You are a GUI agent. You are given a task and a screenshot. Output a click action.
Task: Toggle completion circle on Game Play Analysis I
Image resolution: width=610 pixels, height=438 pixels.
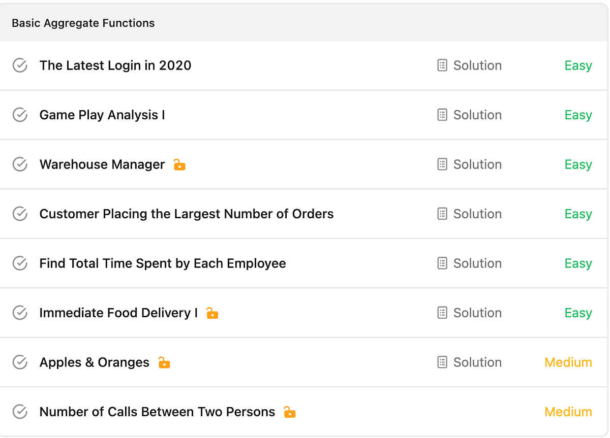[19, 115]
